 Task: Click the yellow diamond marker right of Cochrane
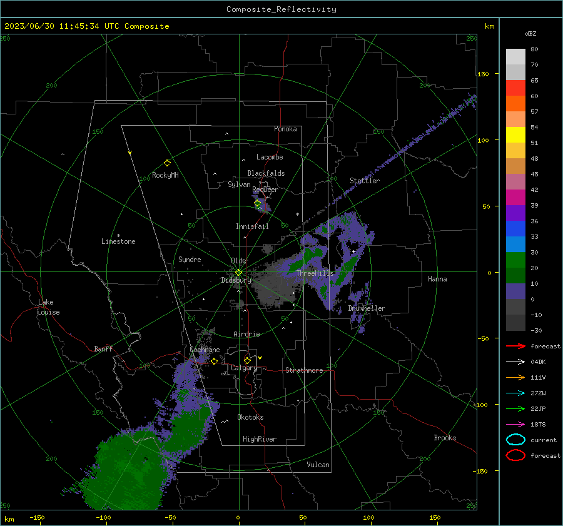[215, 362]
